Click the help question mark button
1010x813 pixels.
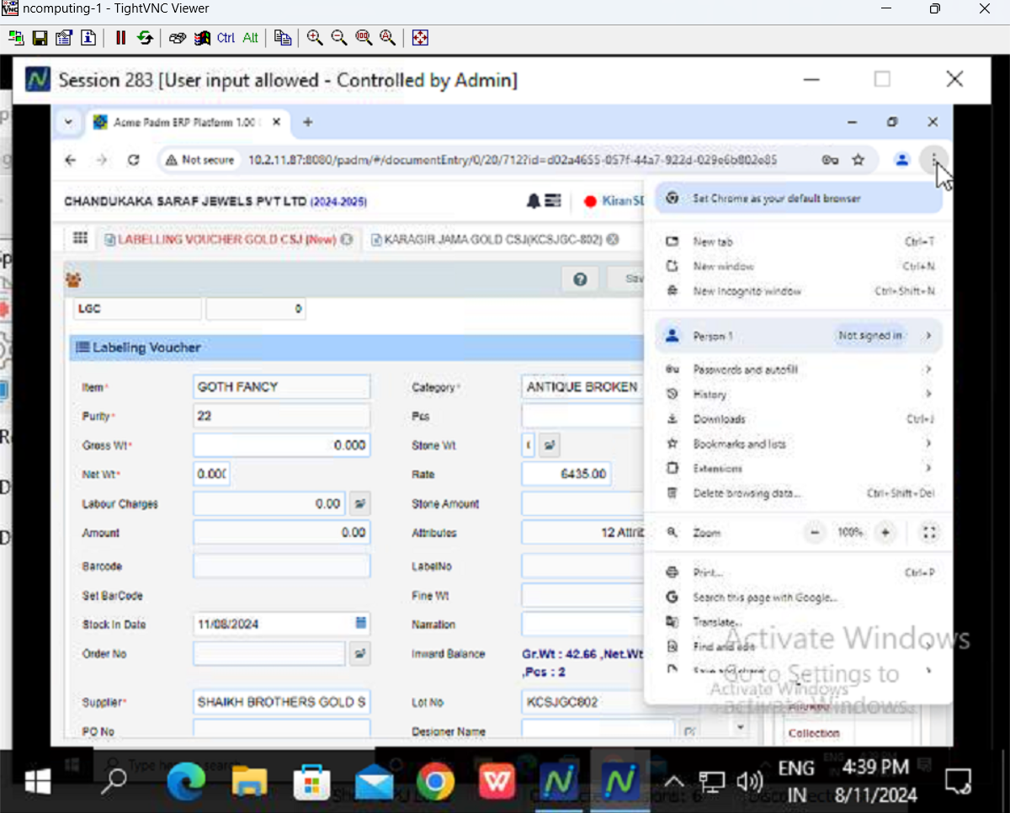click(580, 279)
